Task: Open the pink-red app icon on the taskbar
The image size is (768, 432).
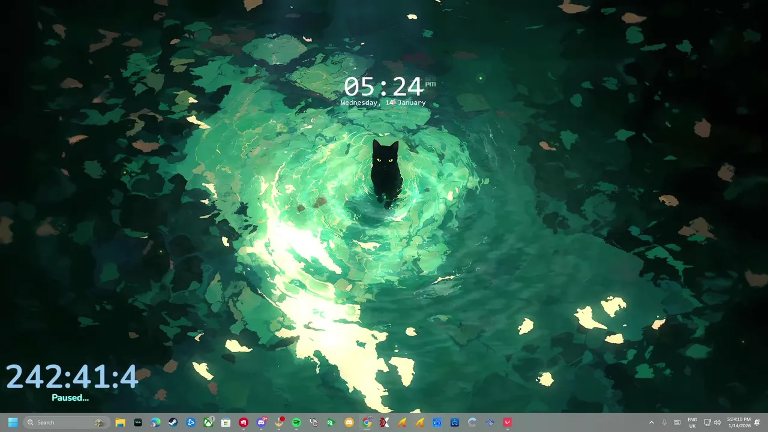Action: (x=508, y=422)
